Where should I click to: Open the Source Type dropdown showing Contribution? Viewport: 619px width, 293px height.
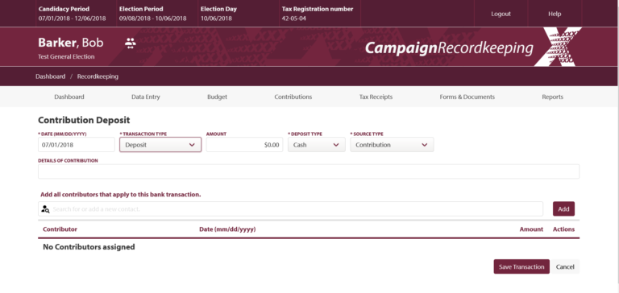[392, 145]
